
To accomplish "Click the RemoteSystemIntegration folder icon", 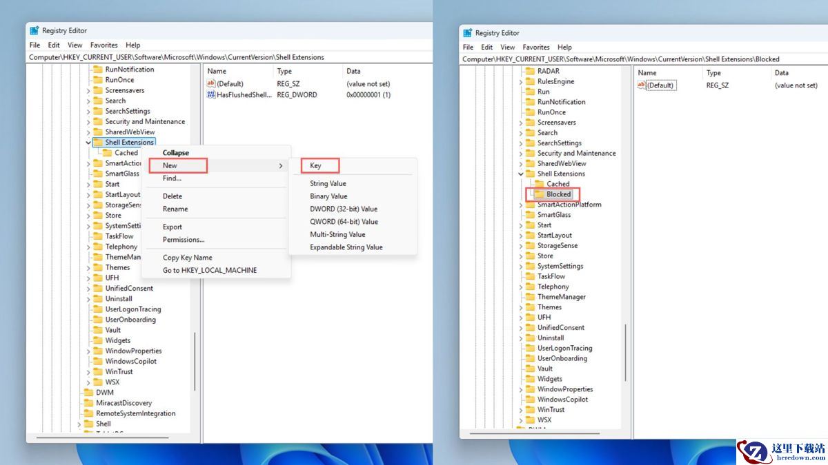I will tap(88, 413).
